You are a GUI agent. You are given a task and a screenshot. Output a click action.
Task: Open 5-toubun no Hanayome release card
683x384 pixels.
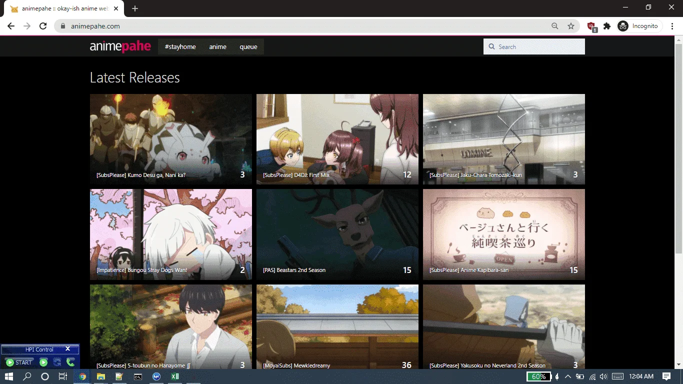pyautogui.click(x=171, y=327)
